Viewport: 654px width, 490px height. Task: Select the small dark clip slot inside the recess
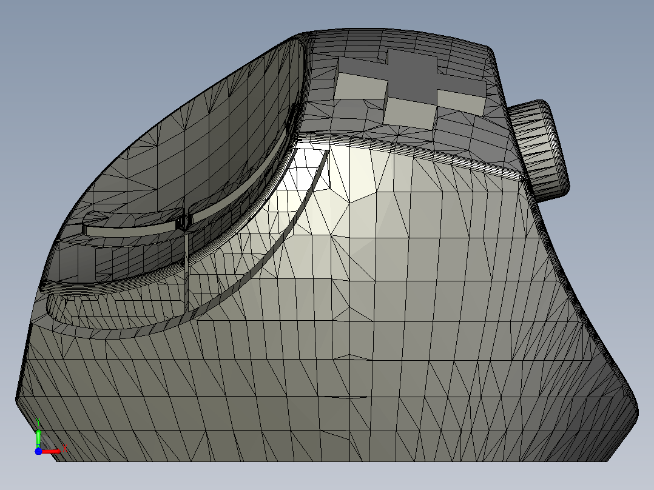click(x=182, y=223)
